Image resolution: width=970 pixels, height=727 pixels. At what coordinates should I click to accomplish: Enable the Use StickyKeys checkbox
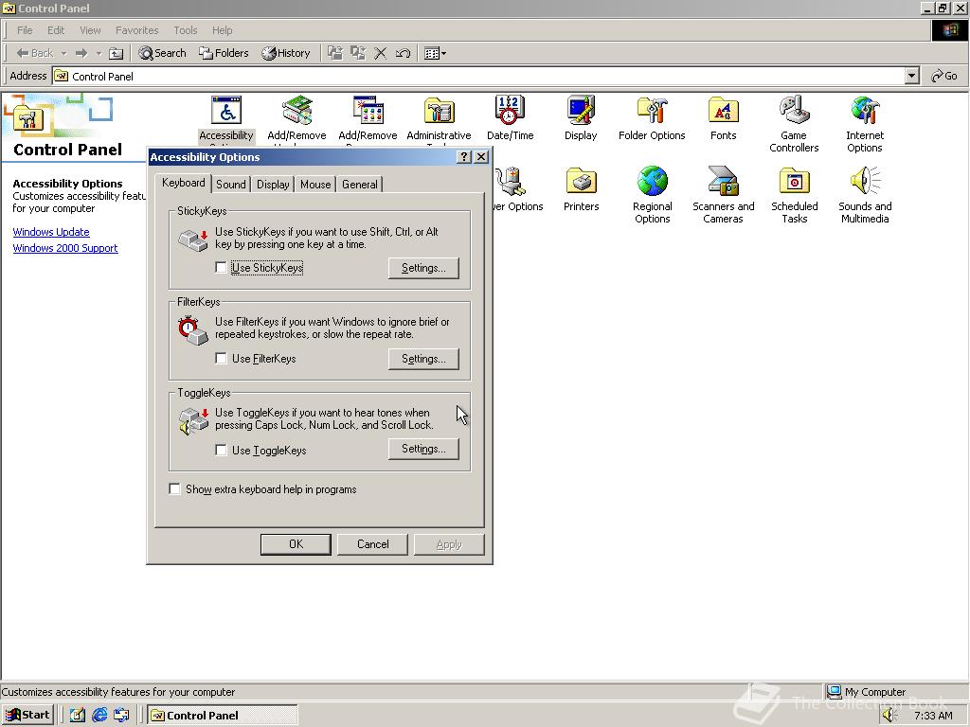coord(221,268)
